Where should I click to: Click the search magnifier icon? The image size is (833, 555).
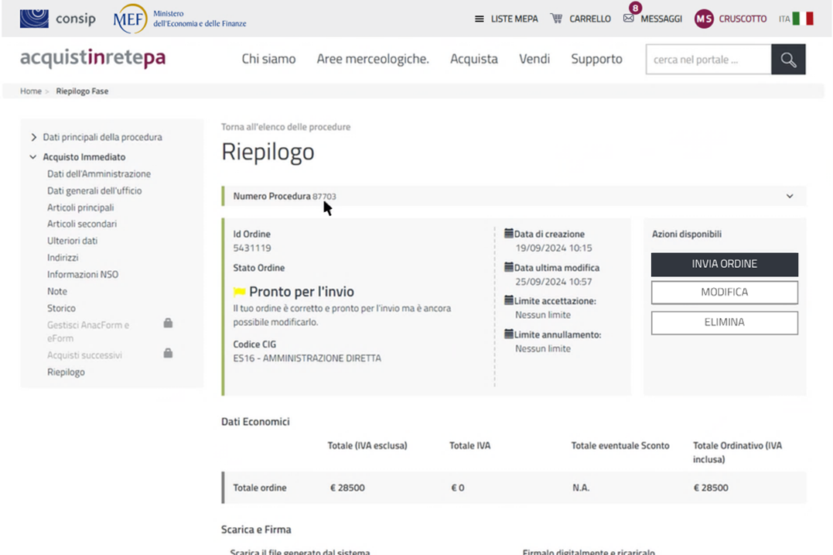coord(788,60)
